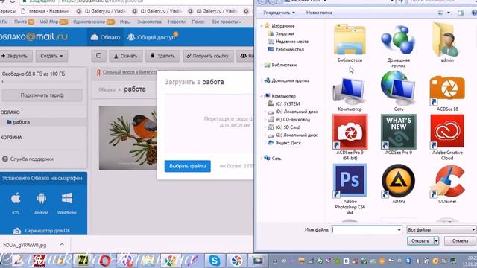
Task: Click the arrow next to Открыть button
Action: [436, 241]
